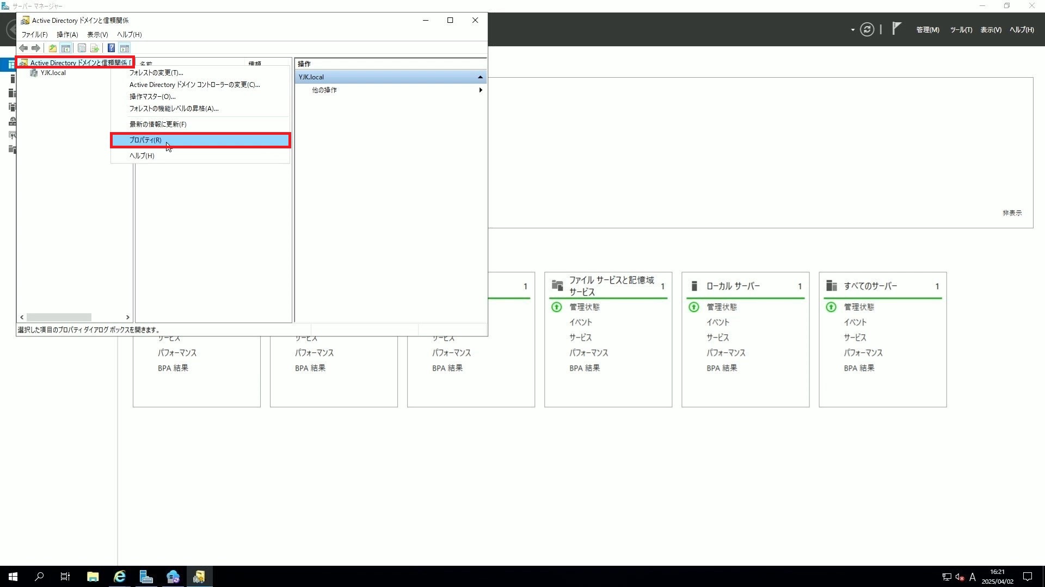1045x587 pixels.
Task: Collapse the YJK.local section in the action pane
Action: pyautogui.click(x=480, y=77)
